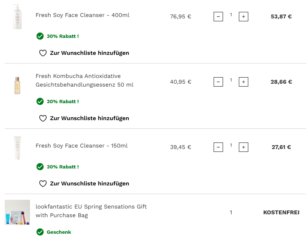
Task: Open Fresh Kombucha essence product thumbnail
Action: pyautogui.click(x=17, y=85)
